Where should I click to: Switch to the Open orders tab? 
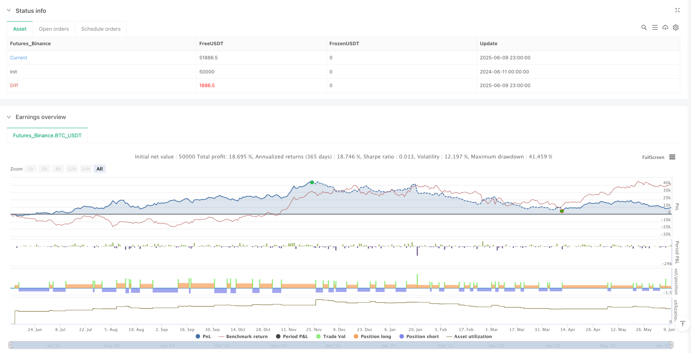[54, 29]
